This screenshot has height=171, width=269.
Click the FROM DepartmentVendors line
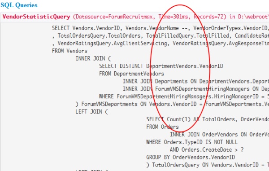(x=131, y=74)
